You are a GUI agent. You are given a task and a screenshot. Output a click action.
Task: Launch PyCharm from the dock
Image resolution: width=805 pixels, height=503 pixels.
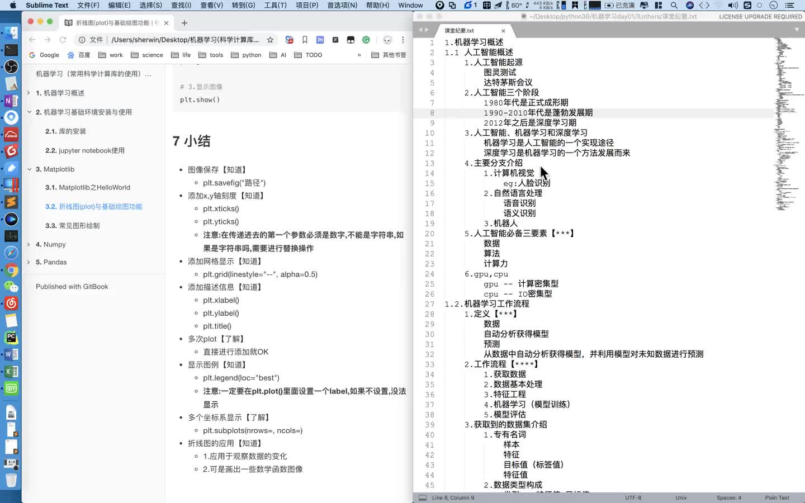pos(11,338)
